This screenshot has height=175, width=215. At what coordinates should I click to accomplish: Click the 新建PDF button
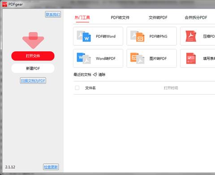pyautogui.click(x=33, y=68)
